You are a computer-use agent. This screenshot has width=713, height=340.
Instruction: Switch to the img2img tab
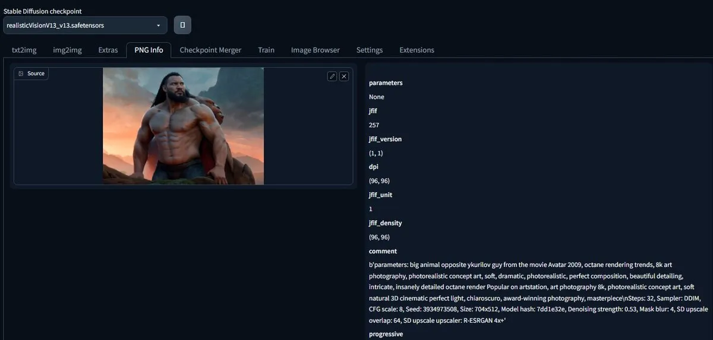coord(67,50)
